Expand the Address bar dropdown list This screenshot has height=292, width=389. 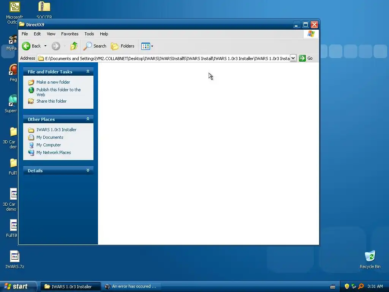click(x=293, y=58)
